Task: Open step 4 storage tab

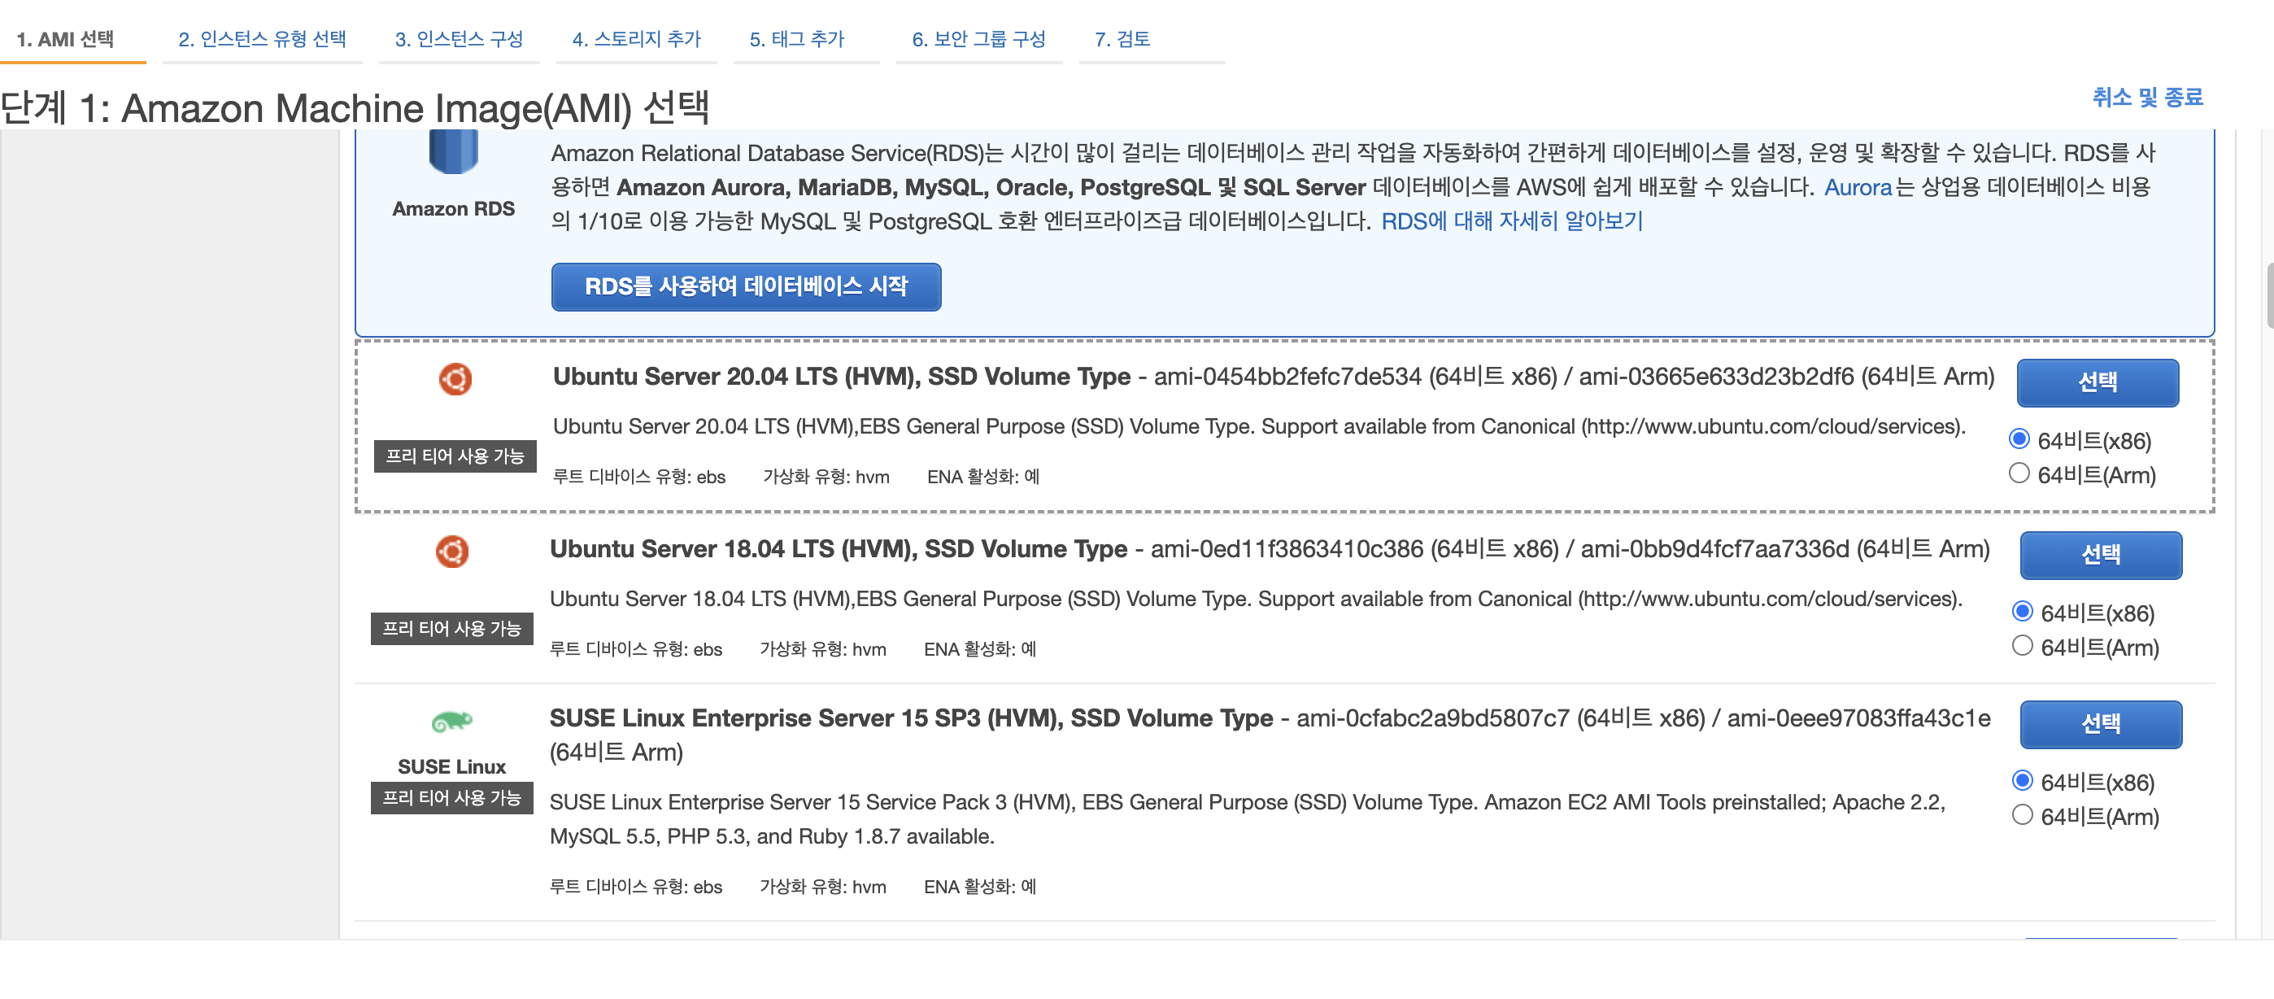Action: [635, 39]
